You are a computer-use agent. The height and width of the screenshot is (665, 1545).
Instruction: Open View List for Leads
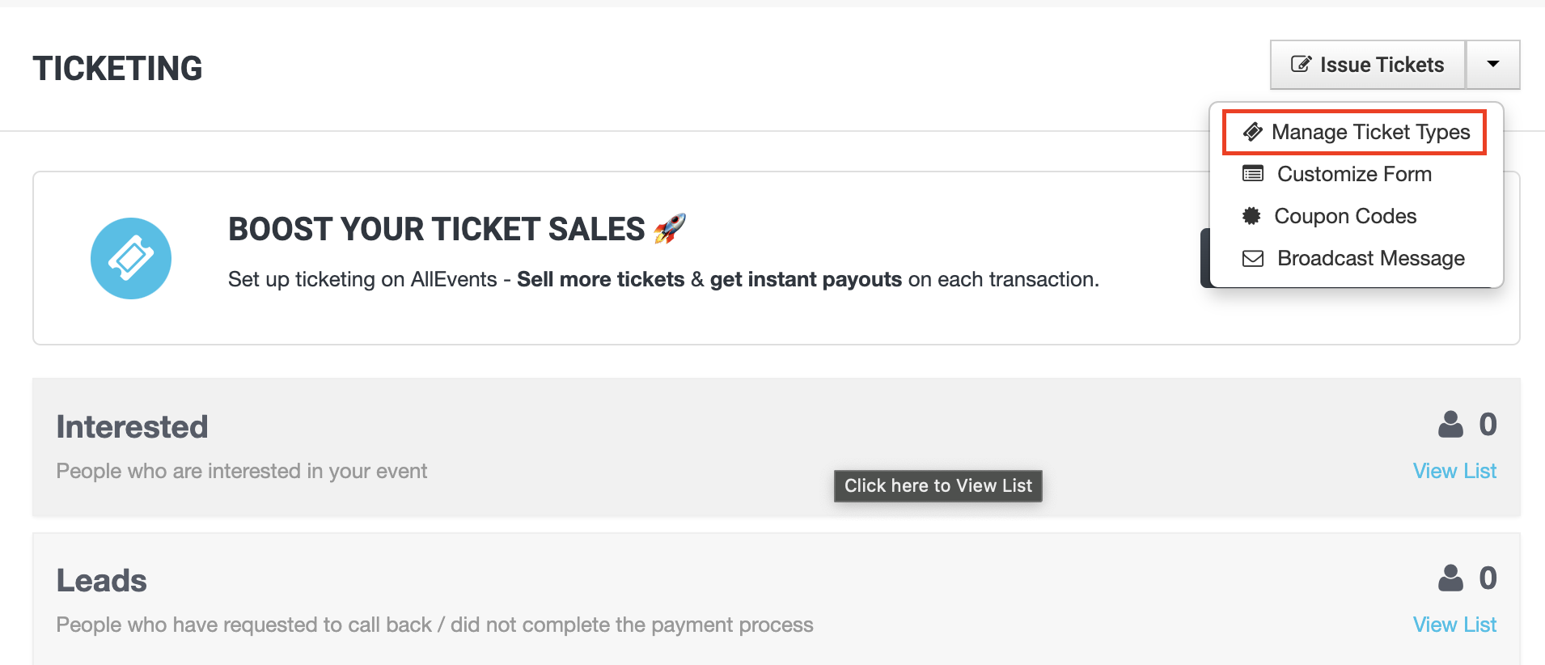(x=1454, y=624)
